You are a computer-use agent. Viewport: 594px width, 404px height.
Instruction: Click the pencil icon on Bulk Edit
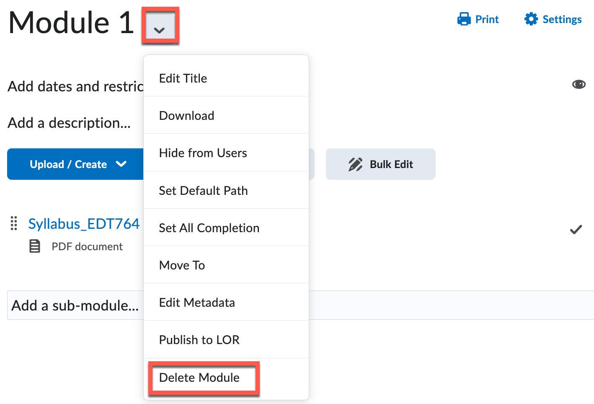[x=356, y=164]
